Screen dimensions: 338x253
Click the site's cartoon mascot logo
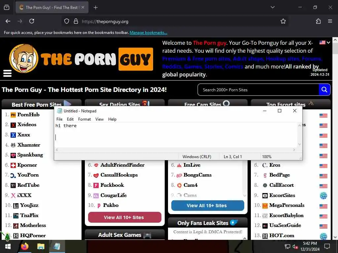tap(24, 59)
